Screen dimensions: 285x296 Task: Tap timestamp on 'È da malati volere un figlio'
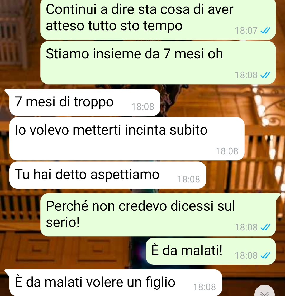[205, 287]
